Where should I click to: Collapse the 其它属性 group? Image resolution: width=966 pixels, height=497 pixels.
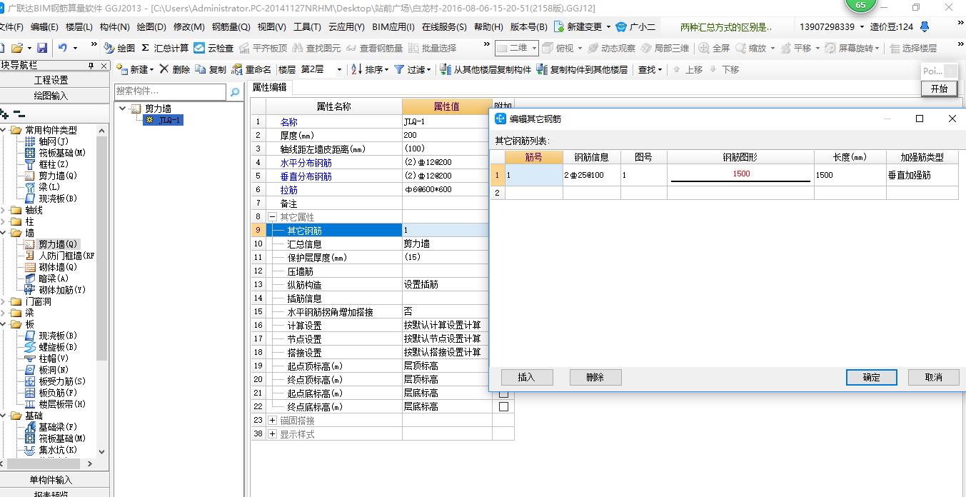(x=272, y=216)
